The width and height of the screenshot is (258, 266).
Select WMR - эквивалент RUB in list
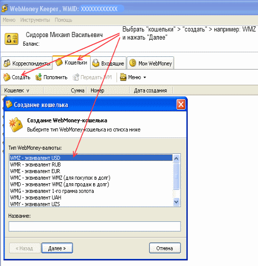pyautogui.click(x=91, y=164)
